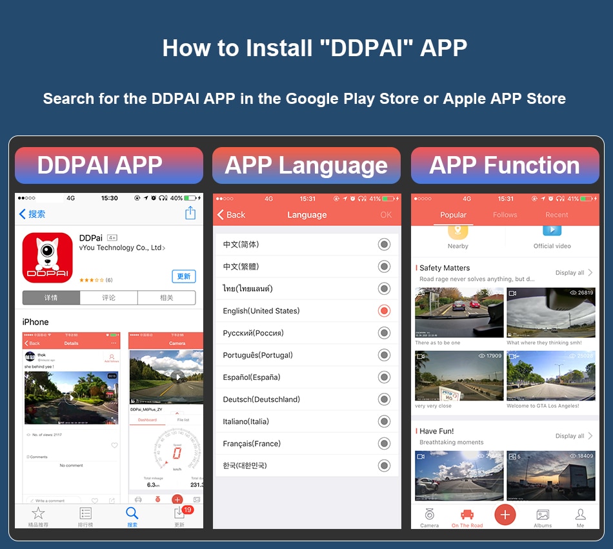
Task: Tap the blue 更新 update button
Action: click(x=184, y=276)
